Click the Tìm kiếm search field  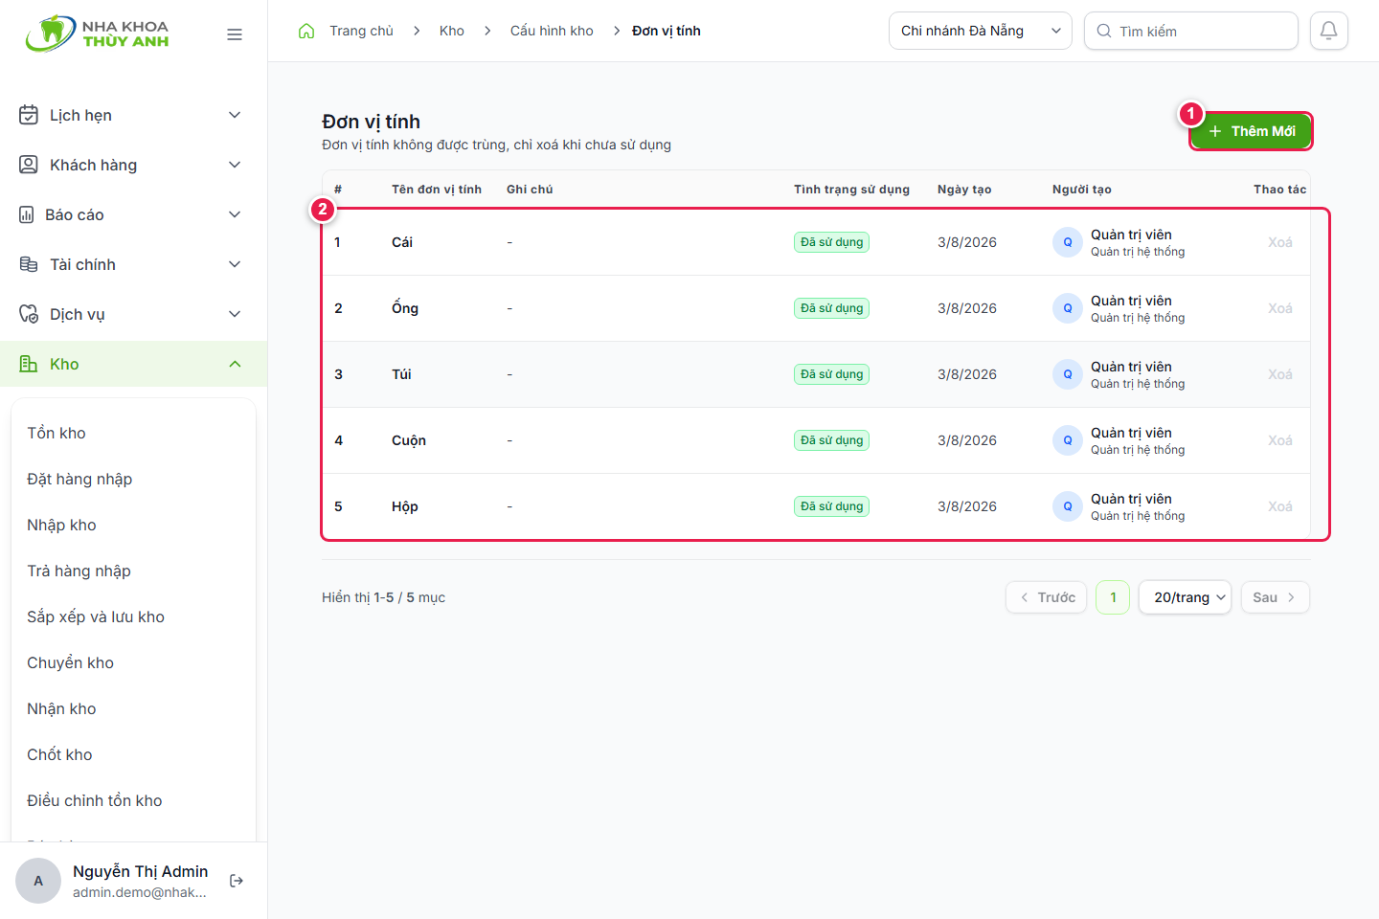(x=1191, y=31)
